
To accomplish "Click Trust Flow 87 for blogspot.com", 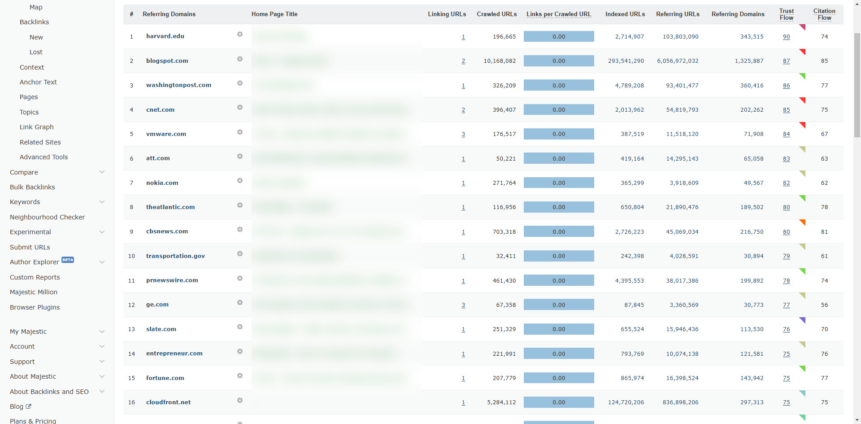I will click(787, 61).
